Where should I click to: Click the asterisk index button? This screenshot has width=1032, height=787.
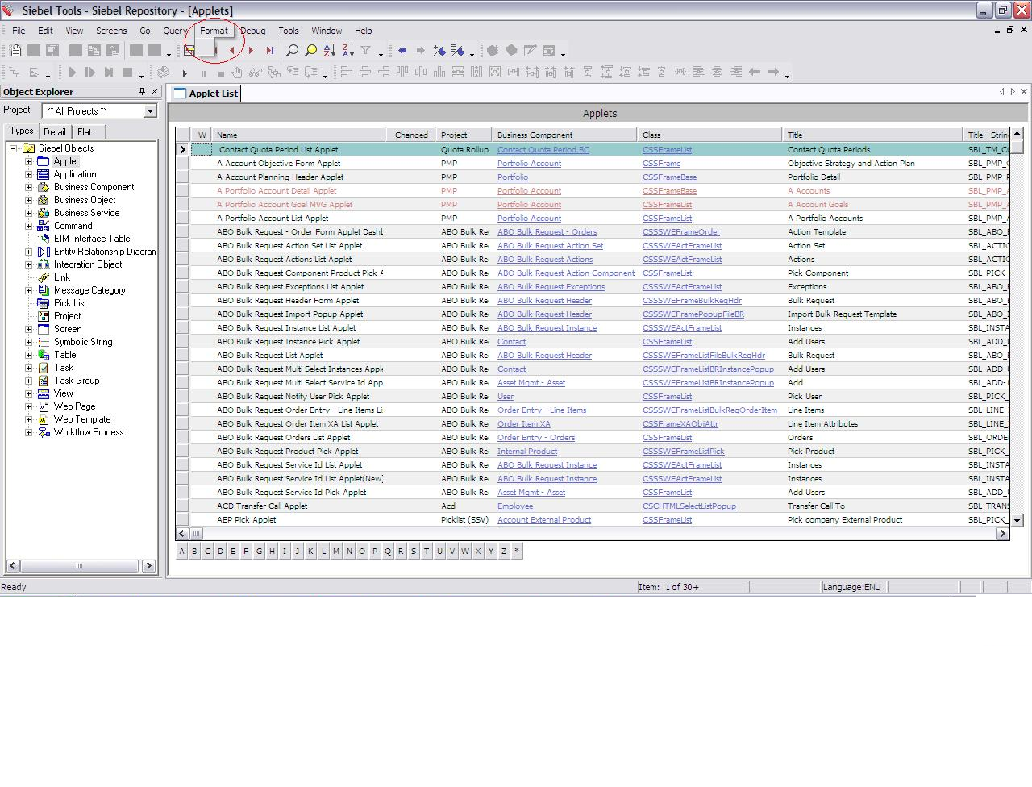coord(517,552)
